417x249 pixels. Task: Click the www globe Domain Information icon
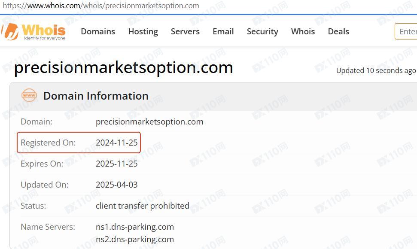[29, 95]
